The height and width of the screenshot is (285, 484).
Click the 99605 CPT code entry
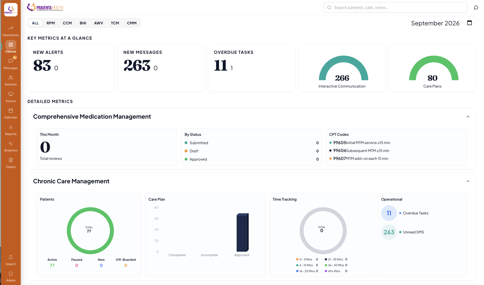tap(360, 143)
